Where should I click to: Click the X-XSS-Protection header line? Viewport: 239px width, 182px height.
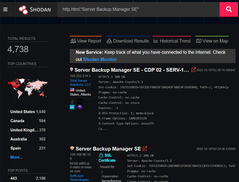tap(126, 113)
